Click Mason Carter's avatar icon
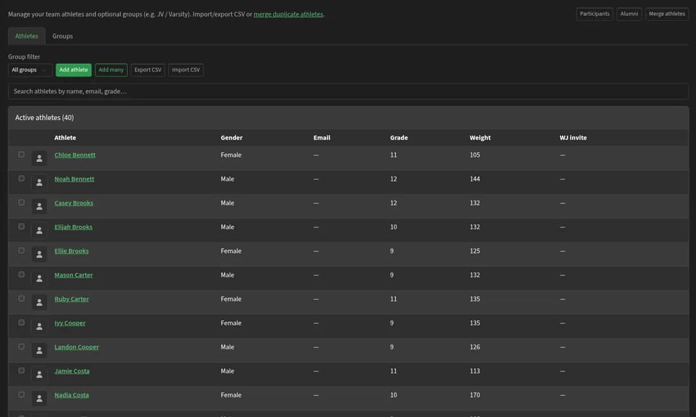This screenshot has width=696, height=417. tap(39, 278)
